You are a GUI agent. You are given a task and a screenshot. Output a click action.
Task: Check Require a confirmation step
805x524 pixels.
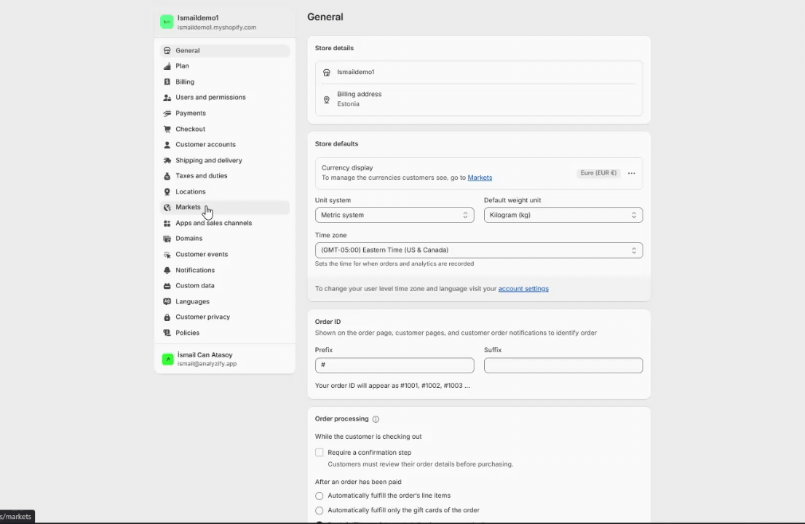tap(320, 453)
